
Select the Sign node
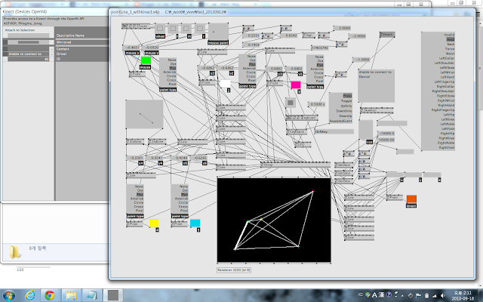(309, 35)
